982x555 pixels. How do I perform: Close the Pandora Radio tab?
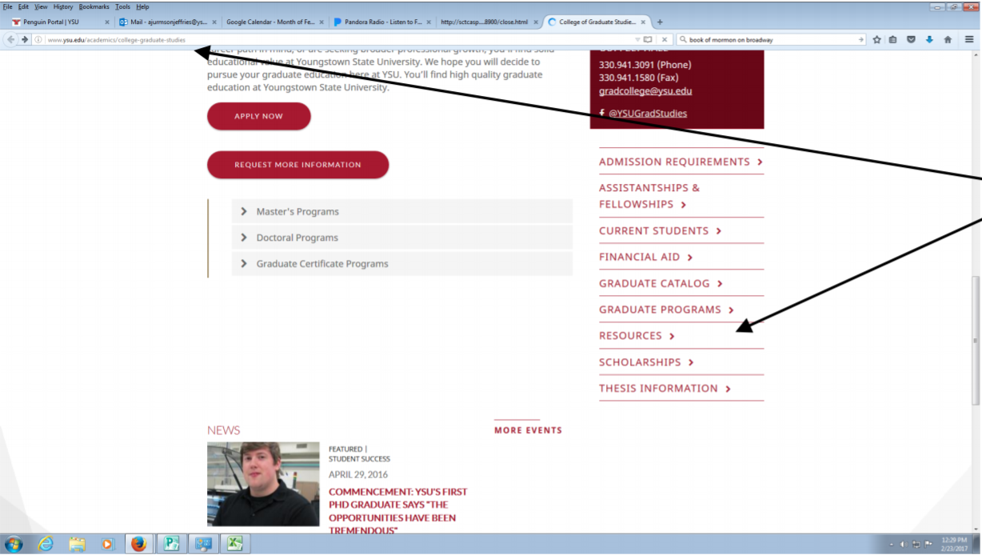pos(429,22)
